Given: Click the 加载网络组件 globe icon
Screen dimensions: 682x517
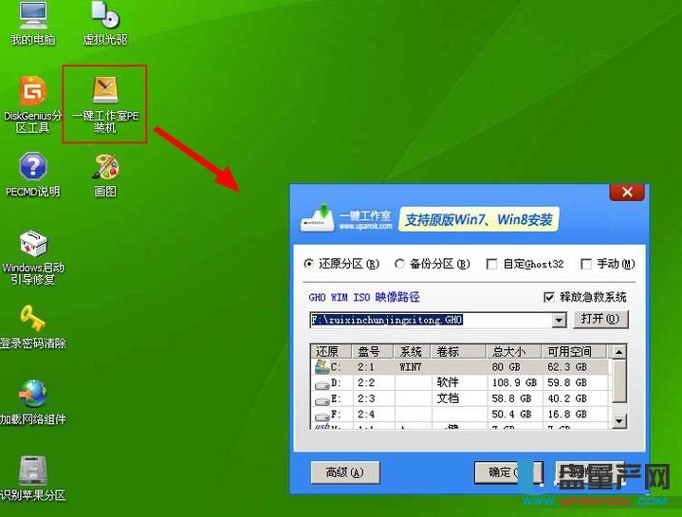Looking at the screenshot, I should pos(32,394).
